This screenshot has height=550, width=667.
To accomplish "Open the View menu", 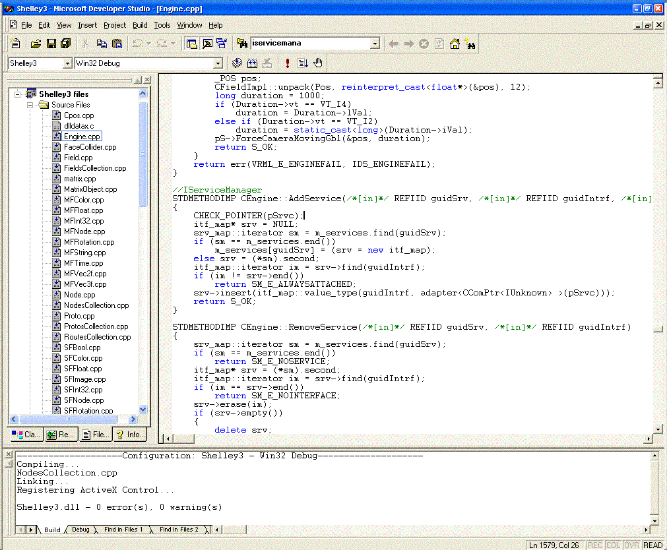I will (64, 25).
